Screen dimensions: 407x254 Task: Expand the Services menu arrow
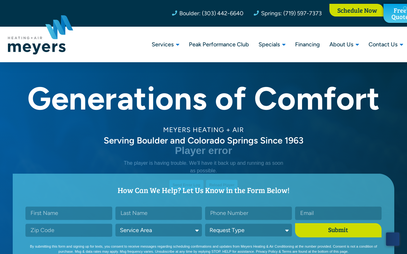coord(177,45)
